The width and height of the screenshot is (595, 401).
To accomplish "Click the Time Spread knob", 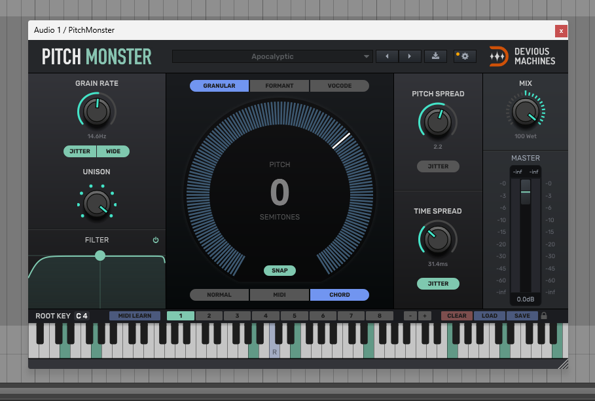I will pyautogui.click(x=438, y=239).
